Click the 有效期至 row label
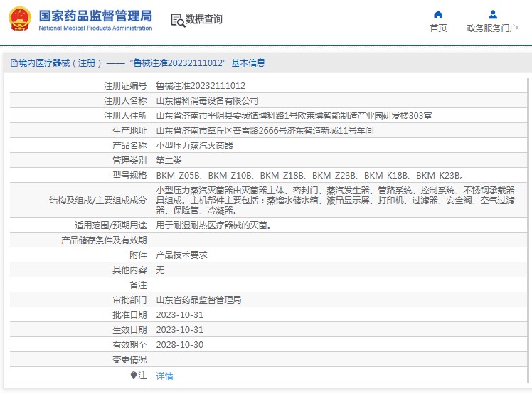The height and width of the screenshot is (394, 532). point(129,345)
